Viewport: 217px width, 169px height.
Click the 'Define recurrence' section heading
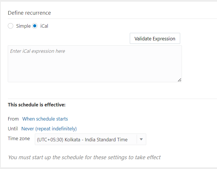29,13
